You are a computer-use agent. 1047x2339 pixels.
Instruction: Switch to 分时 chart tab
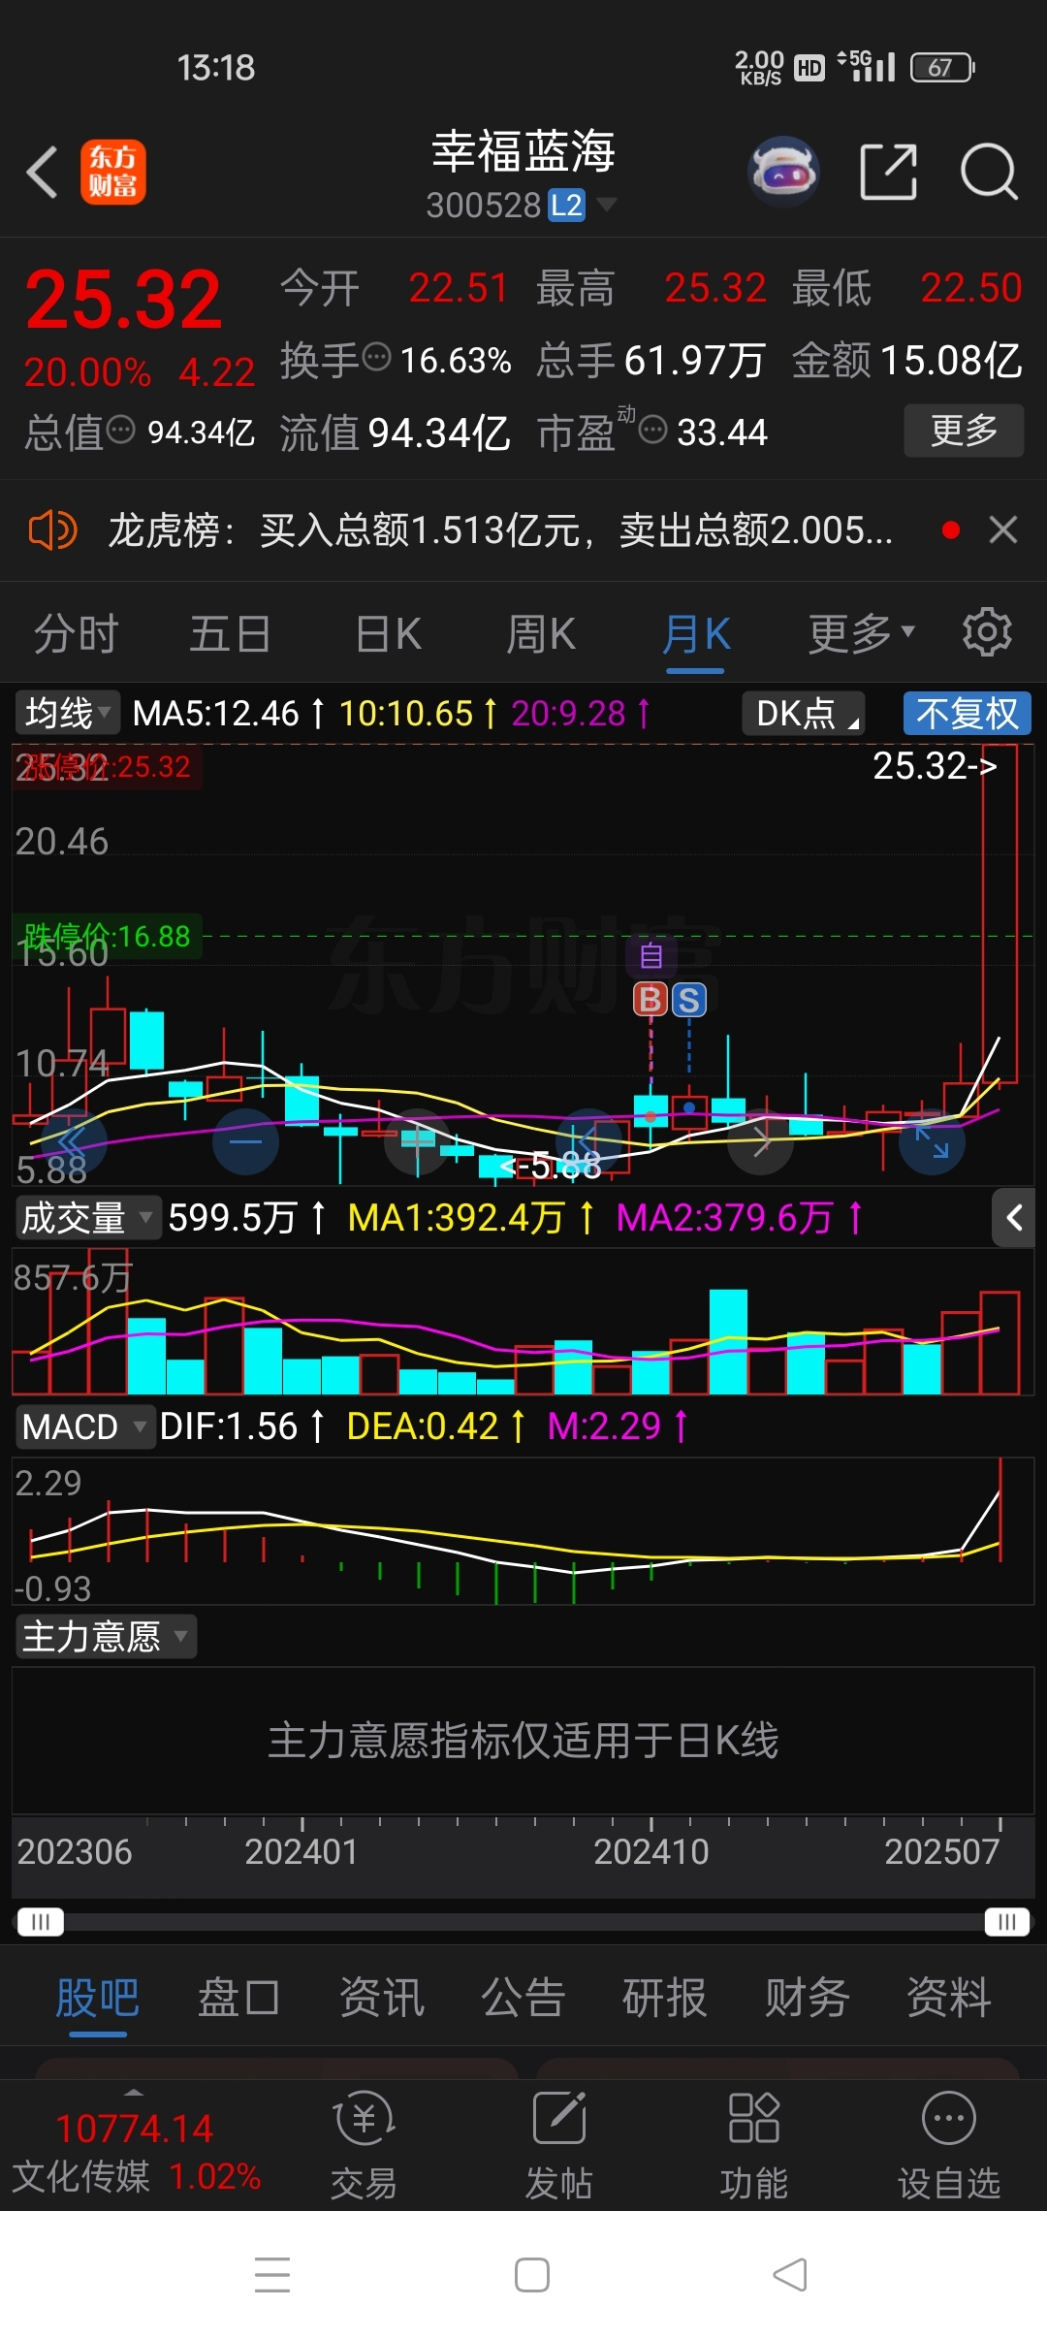click(76, 634)
